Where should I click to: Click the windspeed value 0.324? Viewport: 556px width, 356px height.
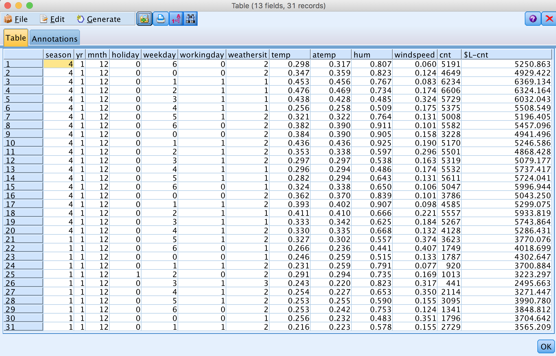(x=425, y=99)
